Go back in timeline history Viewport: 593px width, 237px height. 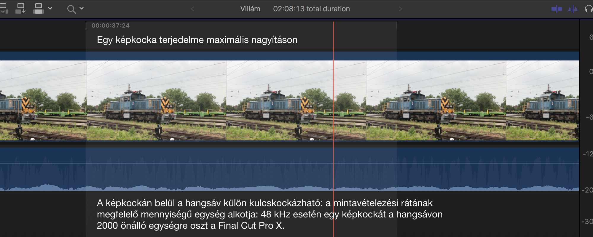click(192, 9)
